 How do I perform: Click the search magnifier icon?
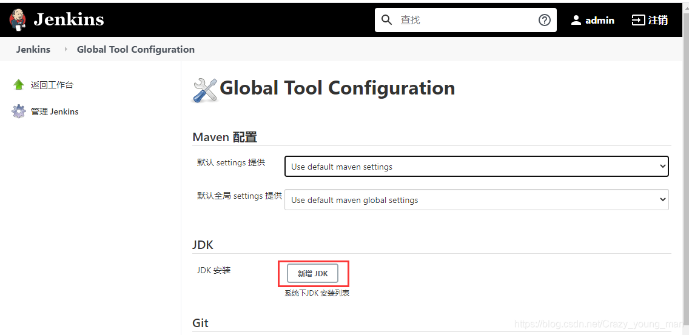pyautogui.click(x=387, y=20)
